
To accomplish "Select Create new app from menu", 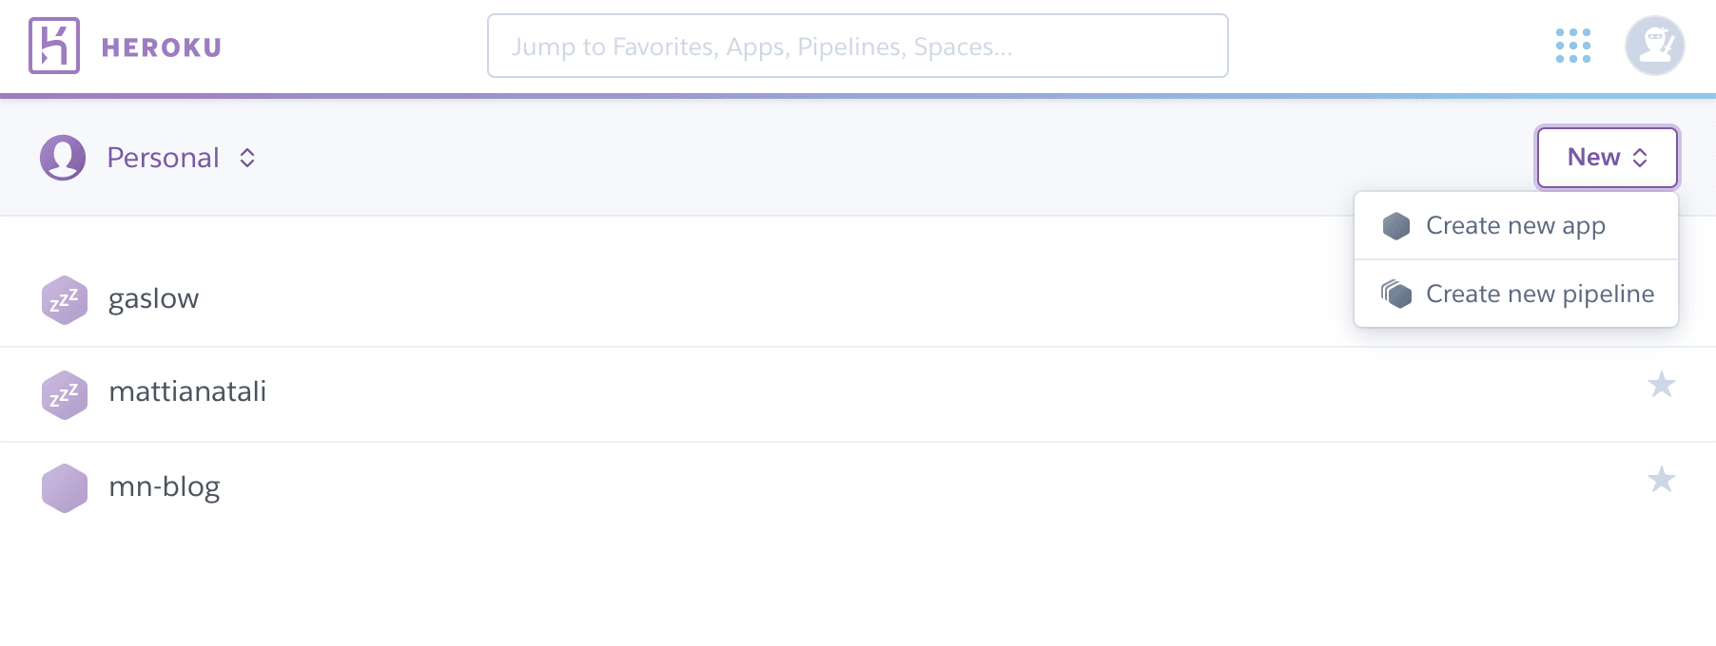I will (1515, 226).
